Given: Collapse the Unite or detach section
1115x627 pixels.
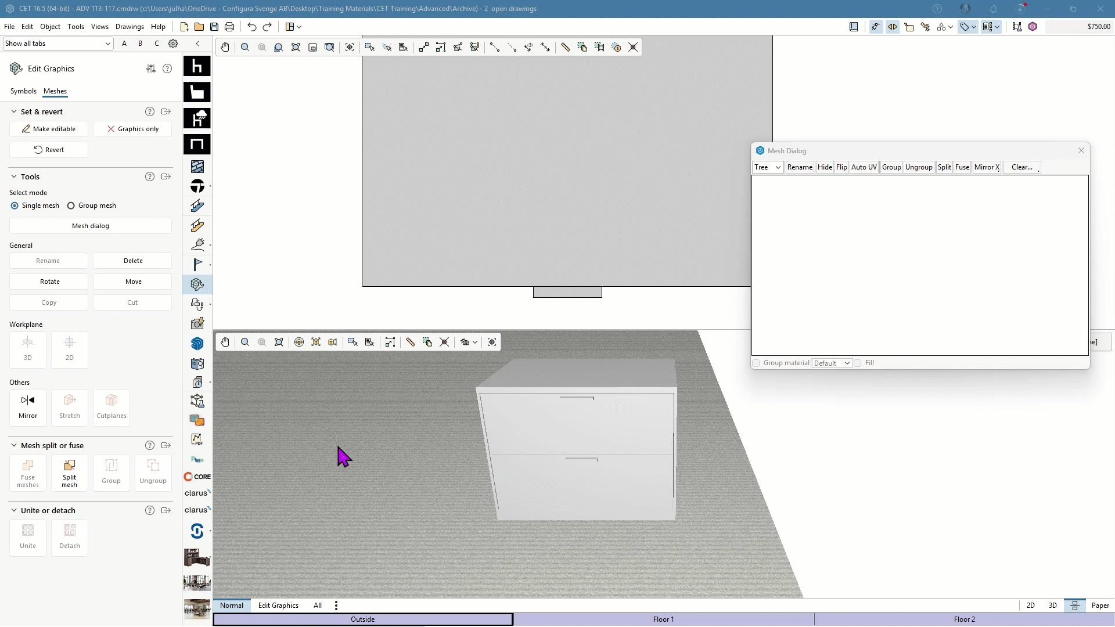Looking at the screenshot, I should pyautogui.click(x=14, y=510).
